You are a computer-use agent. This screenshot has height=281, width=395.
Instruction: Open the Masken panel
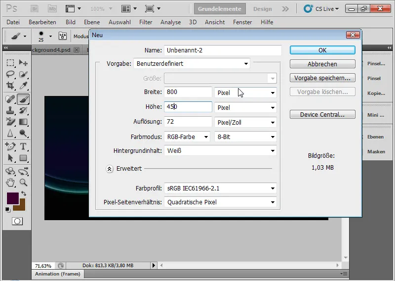pyautogui.click(x=376, y=151)
